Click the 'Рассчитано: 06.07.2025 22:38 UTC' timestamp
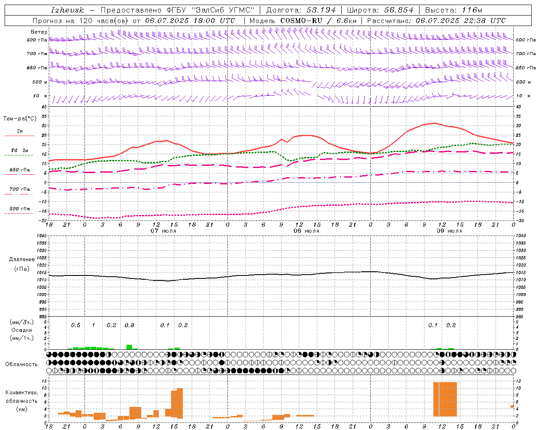Screen dimensions: 538x430 tap(436, 21)
